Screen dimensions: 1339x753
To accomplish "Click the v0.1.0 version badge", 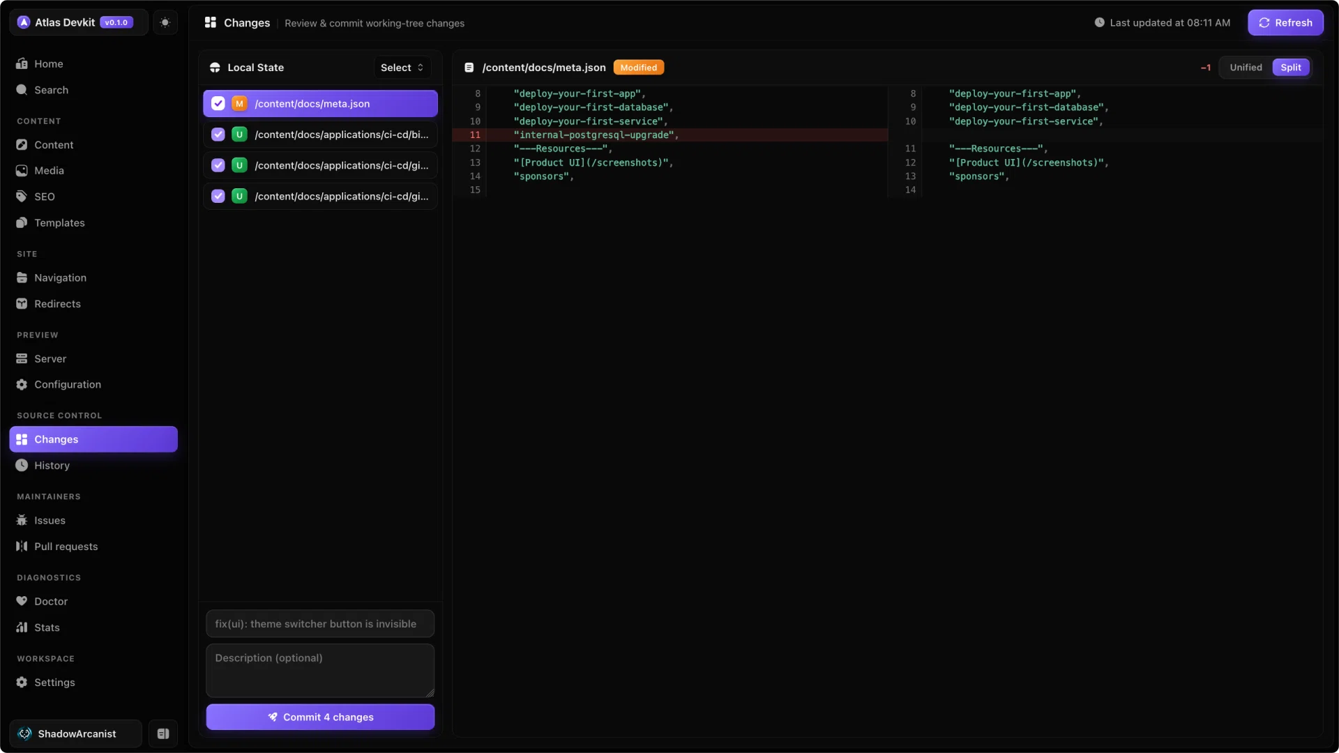I will [x=116, y=22].
